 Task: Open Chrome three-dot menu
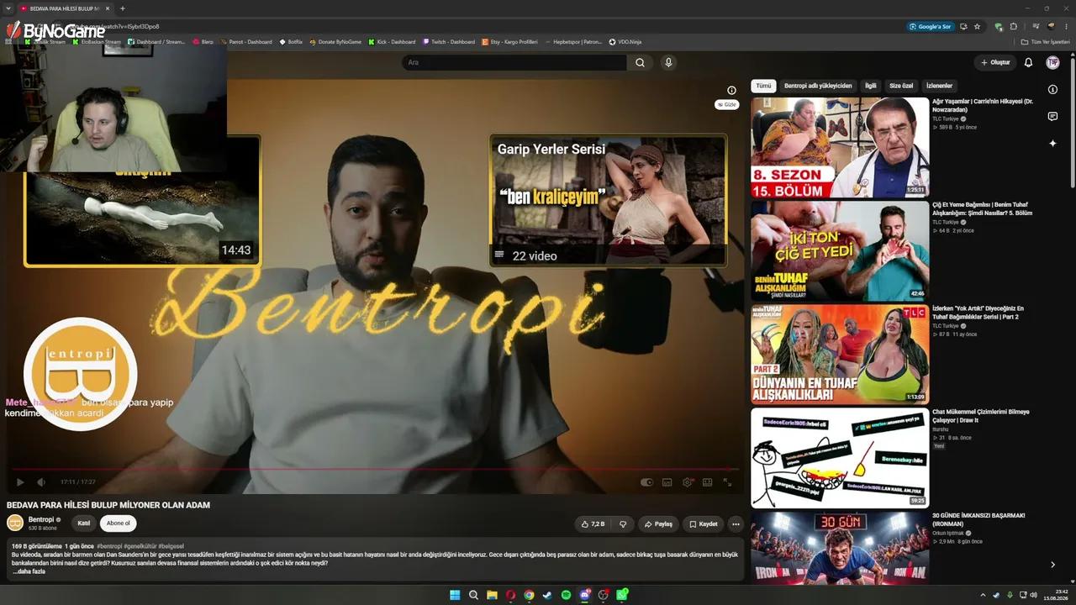(x=1066, y=26)
